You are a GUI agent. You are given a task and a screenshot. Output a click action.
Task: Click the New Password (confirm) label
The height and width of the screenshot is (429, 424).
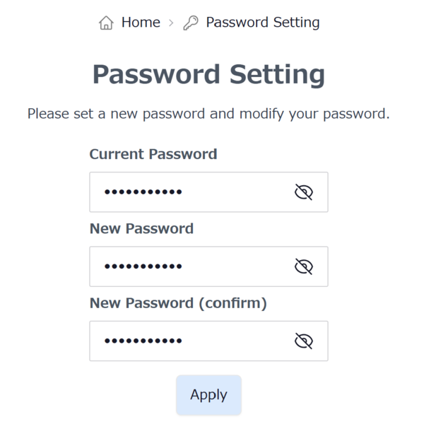(x=178, y=303)
